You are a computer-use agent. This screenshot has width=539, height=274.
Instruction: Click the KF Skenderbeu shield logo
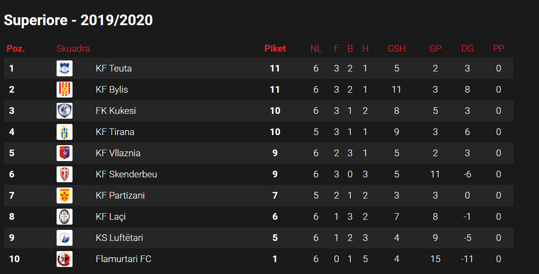[65, 174]
